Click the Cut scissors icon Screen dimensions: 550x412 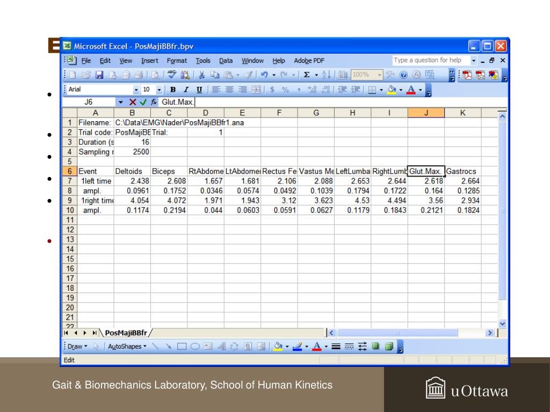point(201,75)
